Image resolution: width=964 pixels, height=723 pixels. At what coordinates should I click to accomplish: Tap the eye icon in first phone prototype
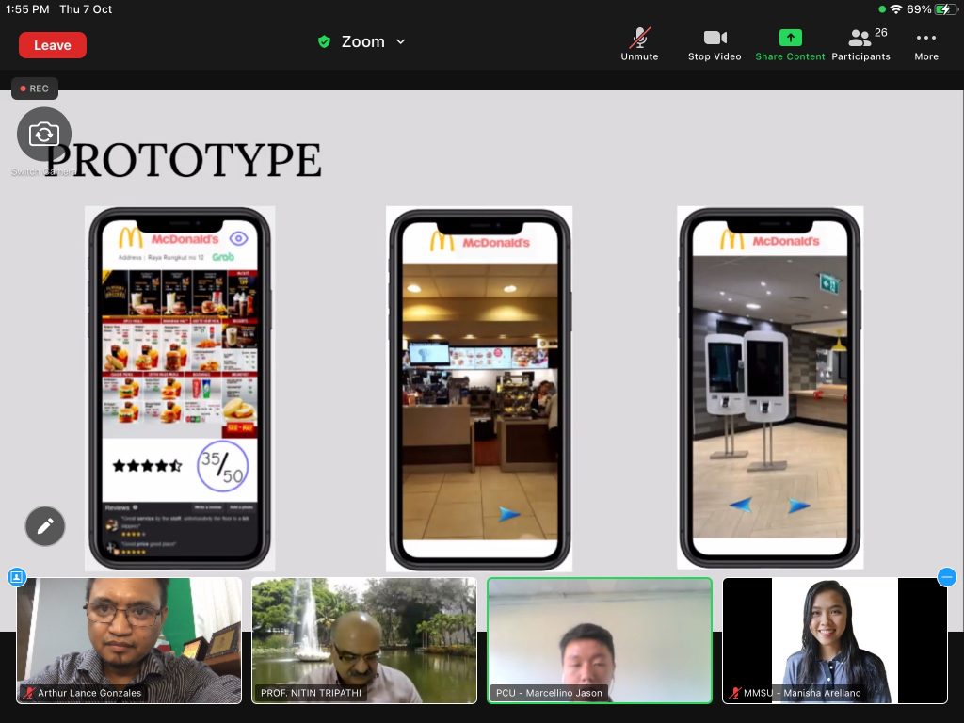tap(238, 238)
